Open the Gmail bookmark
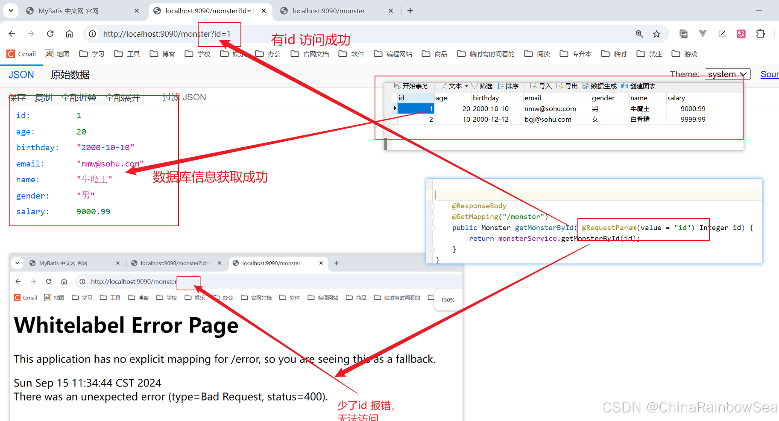Viewport: 779px width, 421px height. 21,54
